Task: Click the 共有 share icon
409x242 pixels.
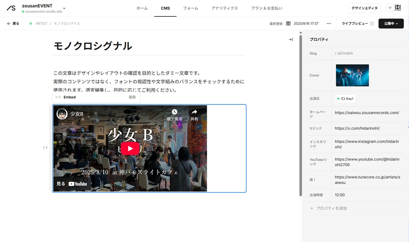Action: [x=194, y=112]
